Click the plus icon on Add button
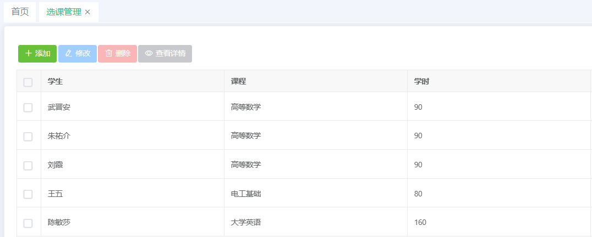592x237 pixels. pos(28,54)
